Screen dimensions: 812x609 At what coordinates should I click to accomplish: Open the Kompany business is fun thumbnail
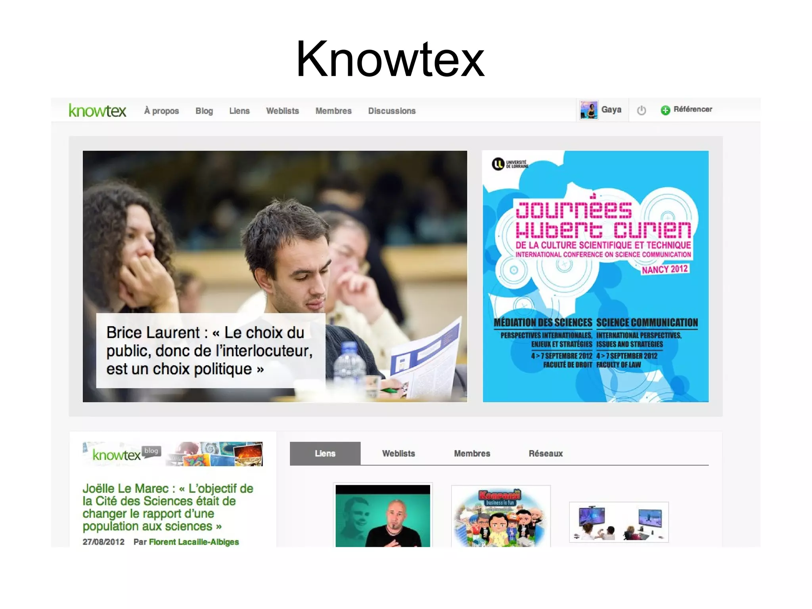[x=501, y=516]
